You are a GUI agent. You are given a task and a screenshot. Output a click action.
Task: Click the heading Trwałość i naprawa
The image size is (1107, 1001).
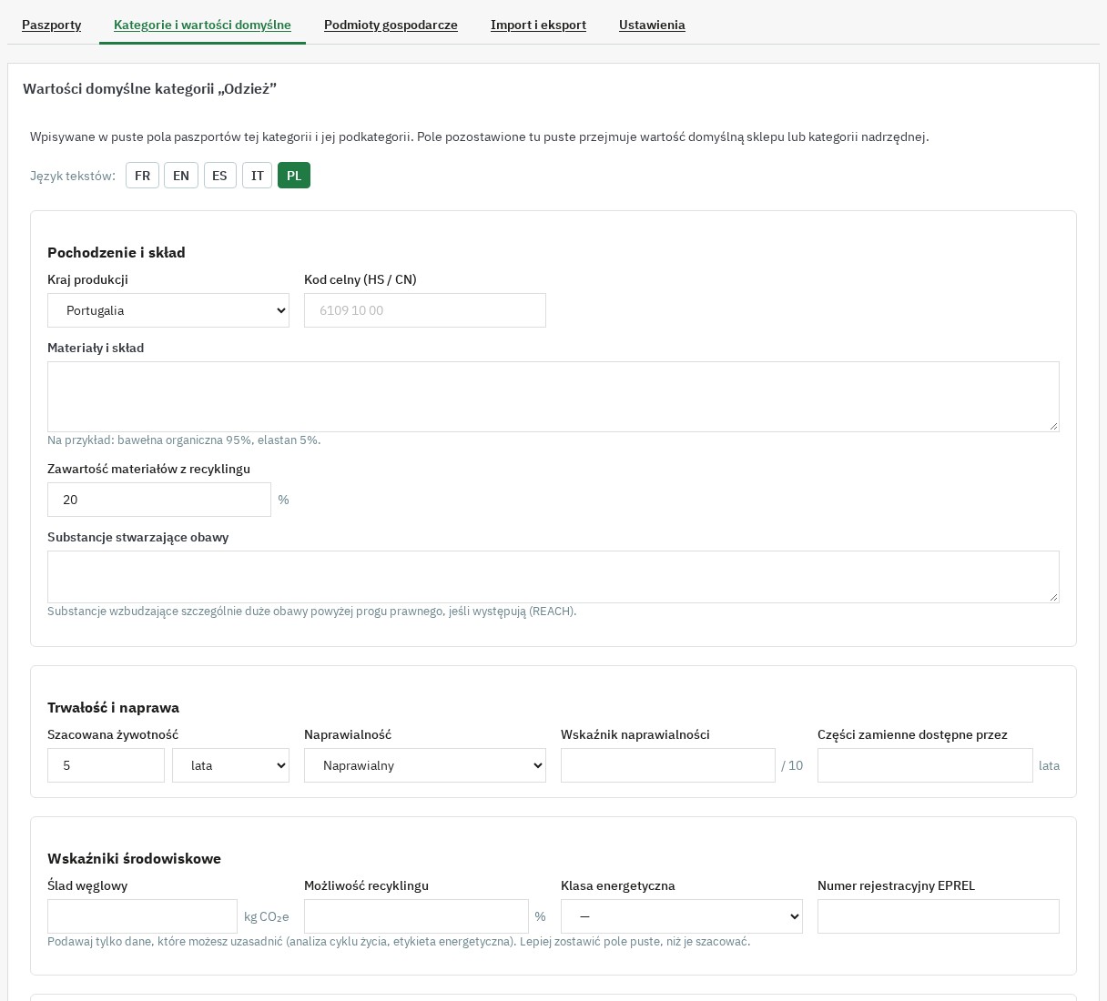(x=113, y=707)
